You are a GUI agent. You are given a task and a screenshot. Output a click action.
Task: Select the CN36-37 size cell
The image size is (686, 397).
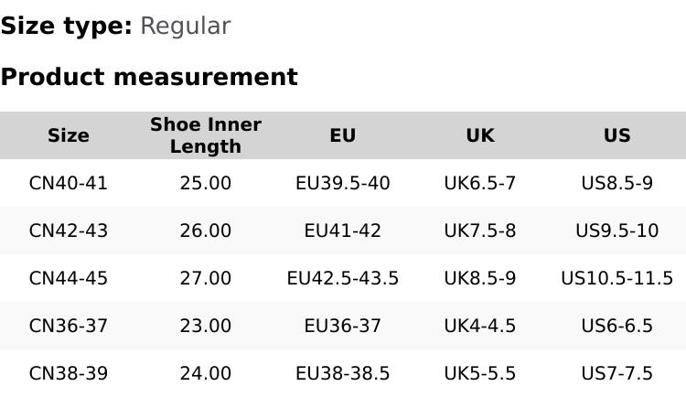[69, 326]
